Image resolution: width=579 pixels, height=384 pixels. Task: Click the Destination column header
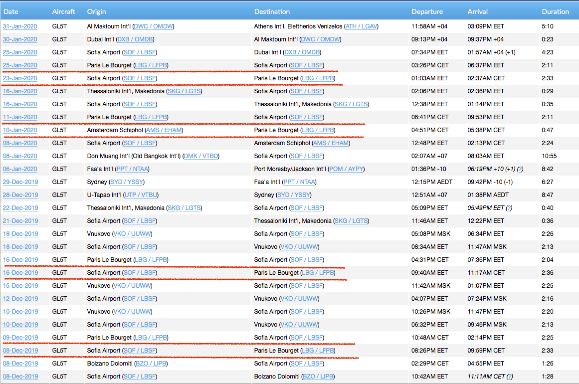[272, 11]
